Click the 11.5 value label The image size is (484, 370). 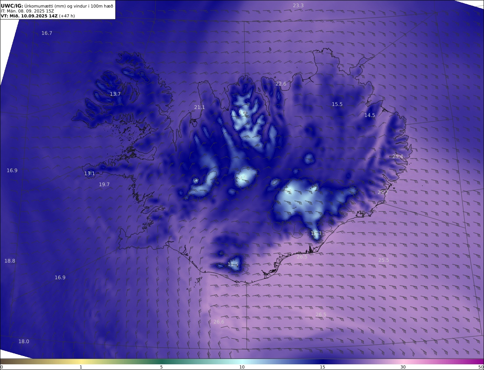tap(233, 264)
